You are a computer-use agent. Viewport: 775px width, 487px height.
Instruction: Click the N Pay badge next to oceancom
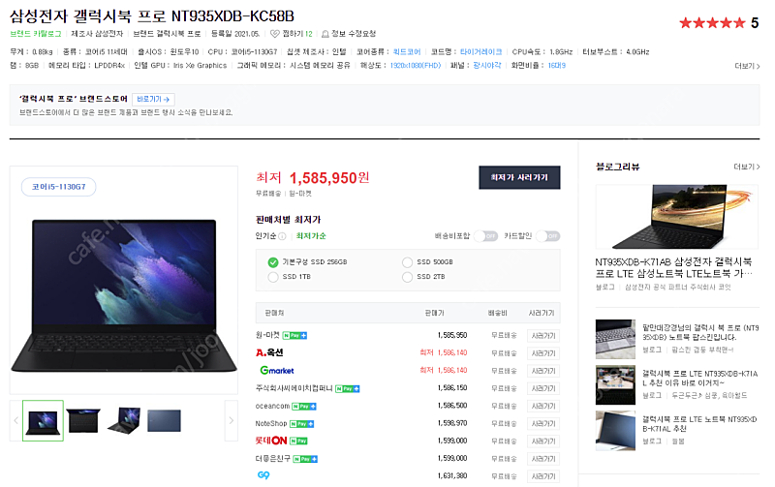[304, 407]
